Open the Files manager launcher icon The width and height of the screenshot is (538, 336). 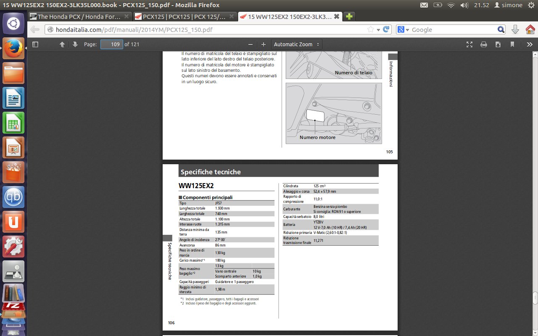coord(14,73)
